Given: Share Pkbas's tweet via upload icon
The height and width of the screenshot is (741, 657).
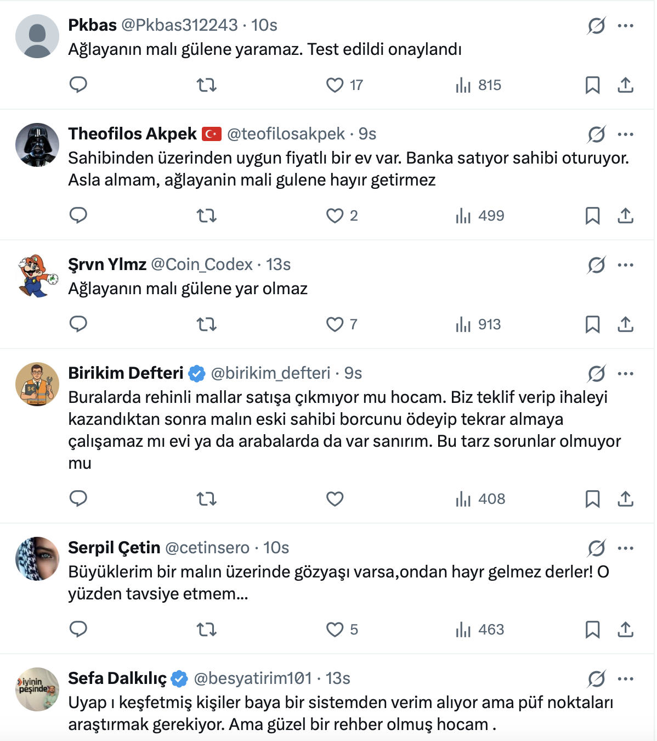Looking at the screenshot, I should click(625, 85).
